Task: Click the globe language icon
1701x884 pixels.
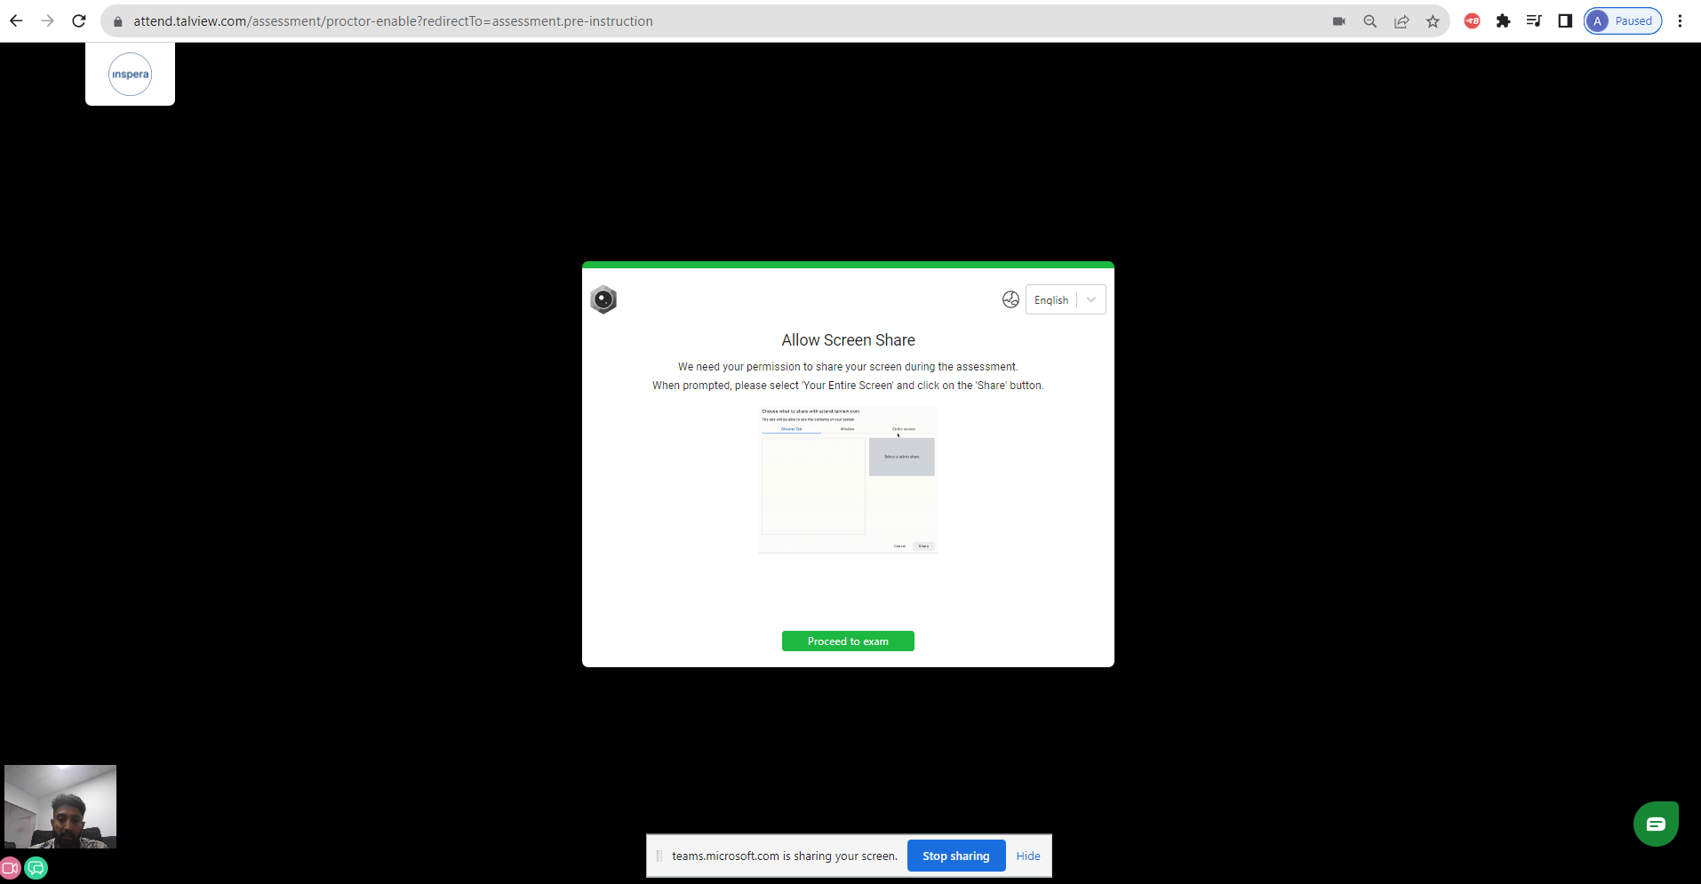Action: pos(1010,299)
